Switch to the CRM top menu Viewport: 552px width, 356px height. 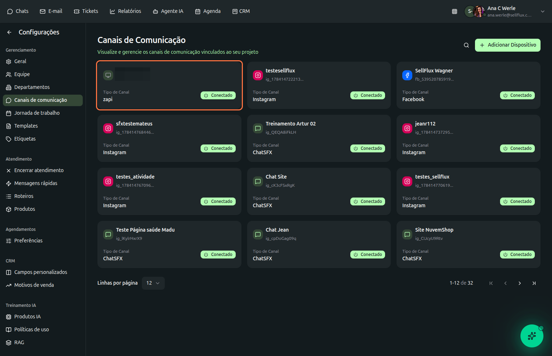click(241, 11)
